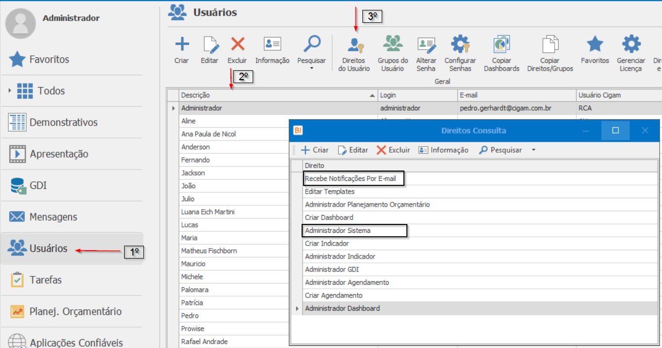The height and width of the screenshot is (348, 662).
Task: Open Informação card icon in Usuários toolbar
Action: (x=272, y=44)
